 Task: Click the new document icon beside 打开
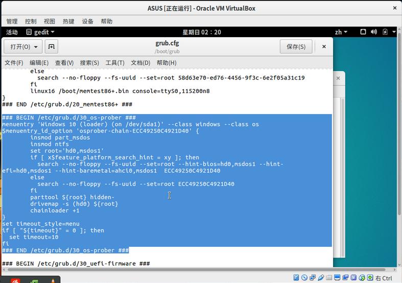click(x=51, y=46)
